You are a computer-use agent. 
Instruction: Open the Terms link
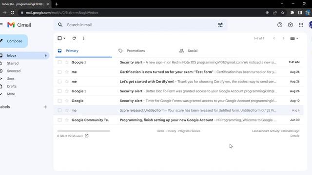[x=160, y=131]
